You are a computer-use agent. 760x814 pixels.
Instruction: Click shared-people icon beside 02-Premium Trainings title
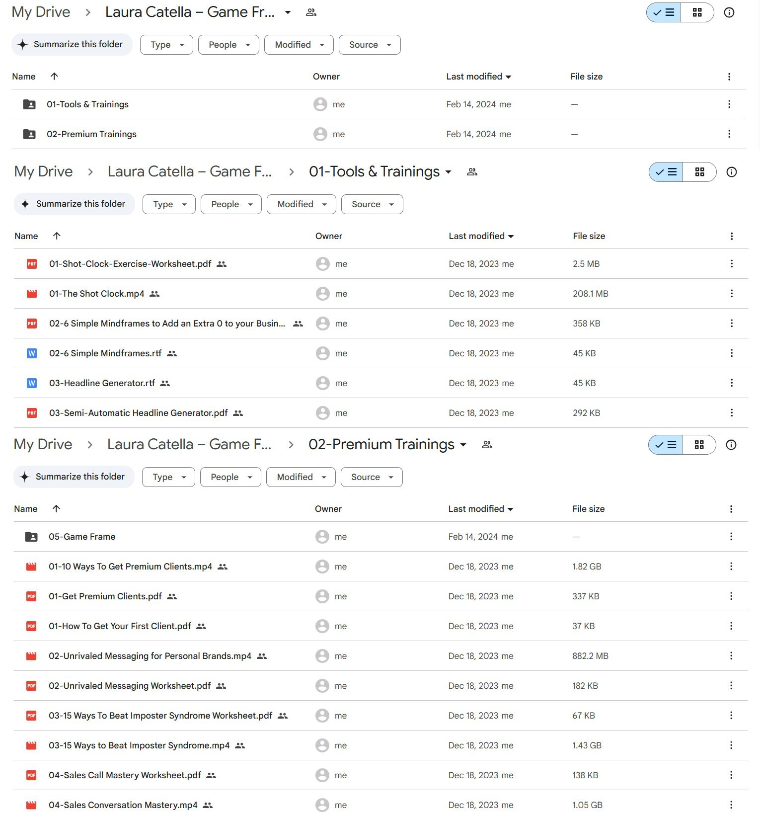487,445
